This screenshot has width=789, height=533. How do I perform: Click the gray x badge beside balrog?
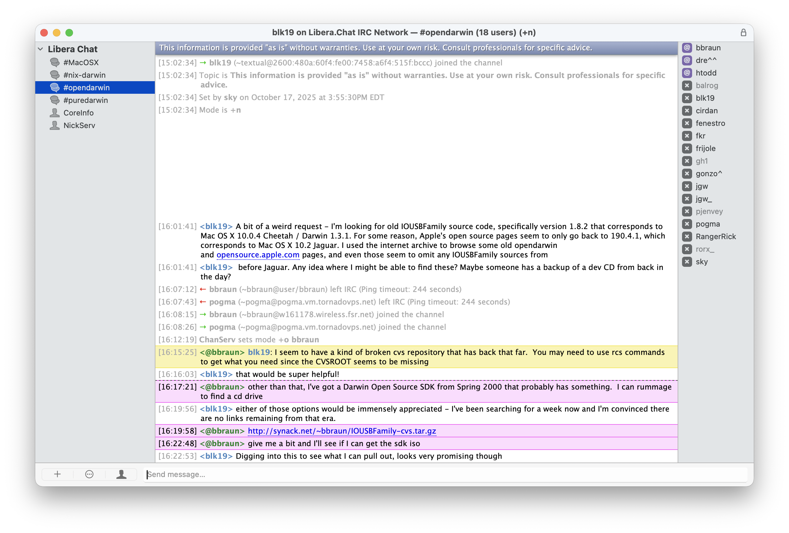[x=687, y=85]
